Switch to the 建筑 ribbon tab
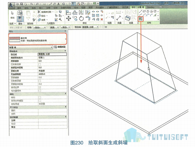The image size is (195, 147). 19,8
